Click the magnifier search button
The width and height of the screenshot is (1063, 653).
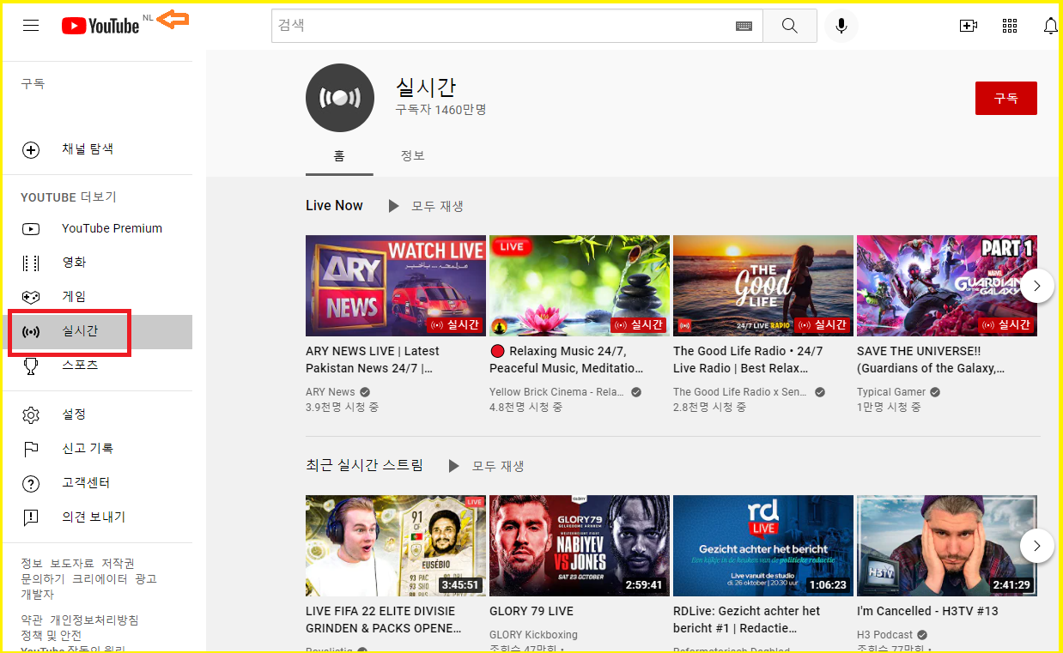[x=790, y=26]
